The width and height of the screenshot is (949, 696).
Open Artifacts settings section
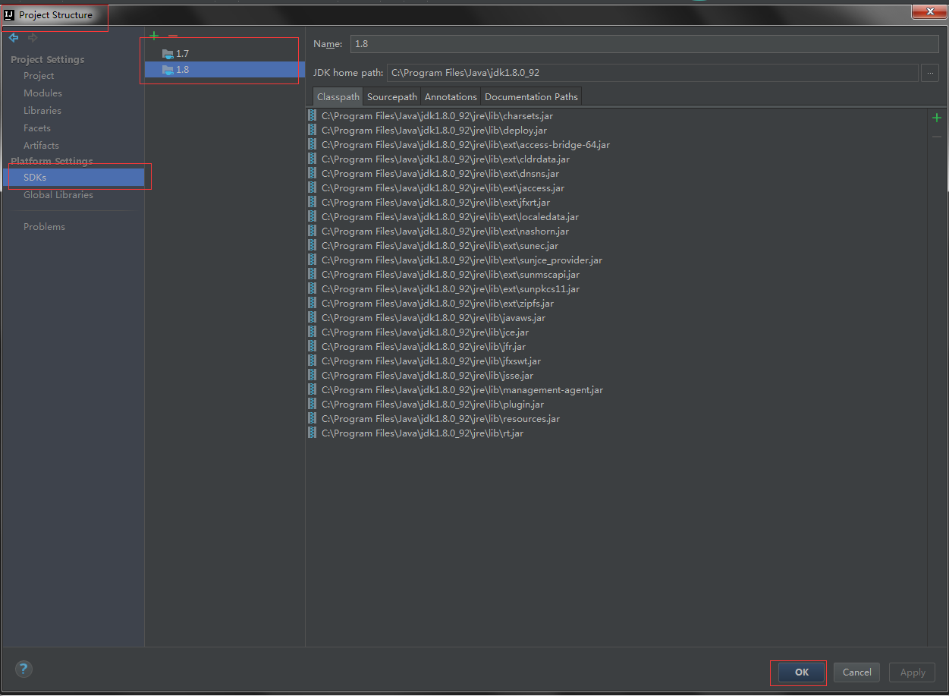click(x=41, y=146)
